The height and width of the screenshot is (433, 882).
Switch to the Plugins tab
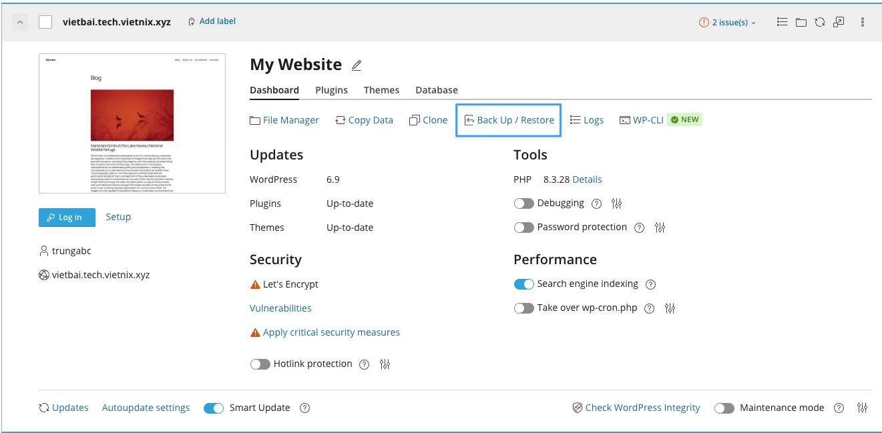pos(331,90)
